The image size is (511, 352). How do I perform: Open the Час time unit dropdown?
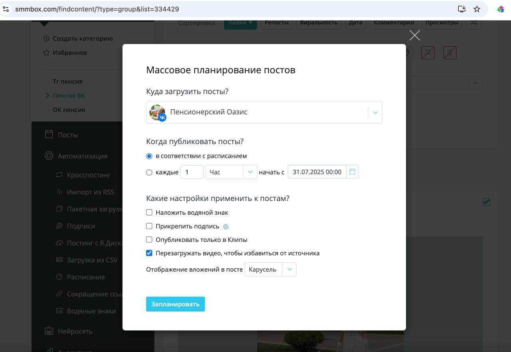click(231, 172)
